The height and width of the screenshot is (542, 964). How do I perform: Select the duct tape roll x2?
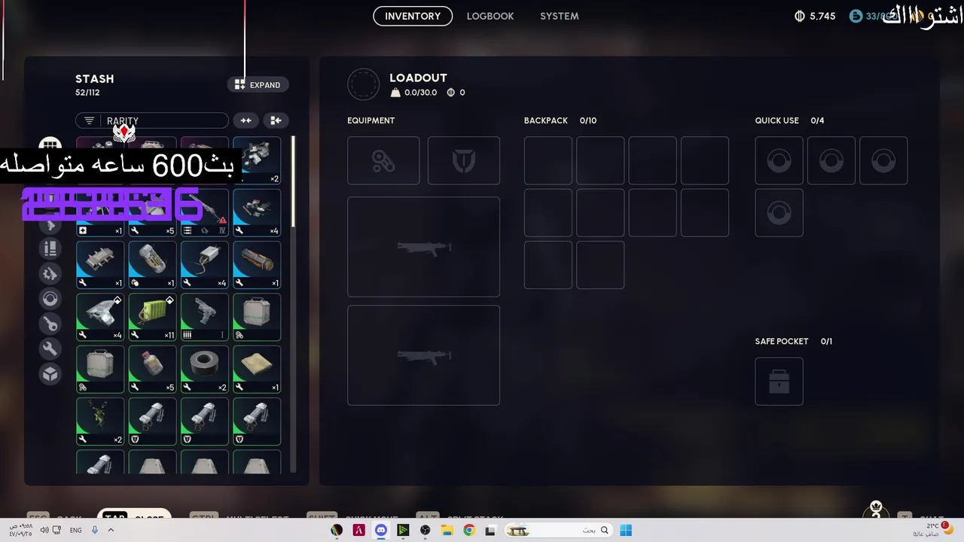(204, 369)
